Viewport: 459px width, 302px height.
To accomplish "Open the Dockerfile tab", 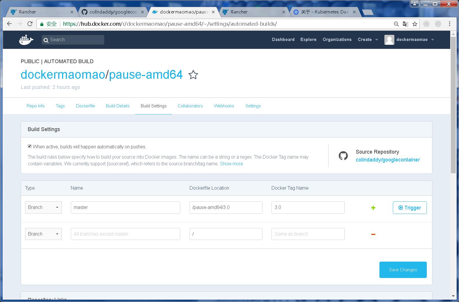I will pos(85,106).
